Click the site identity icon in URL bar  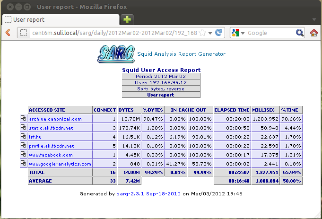coord(24,33)
